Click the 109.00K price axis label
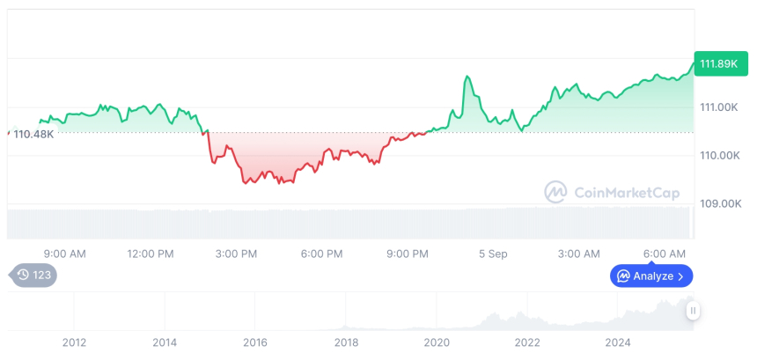 [x=719, y=203]
